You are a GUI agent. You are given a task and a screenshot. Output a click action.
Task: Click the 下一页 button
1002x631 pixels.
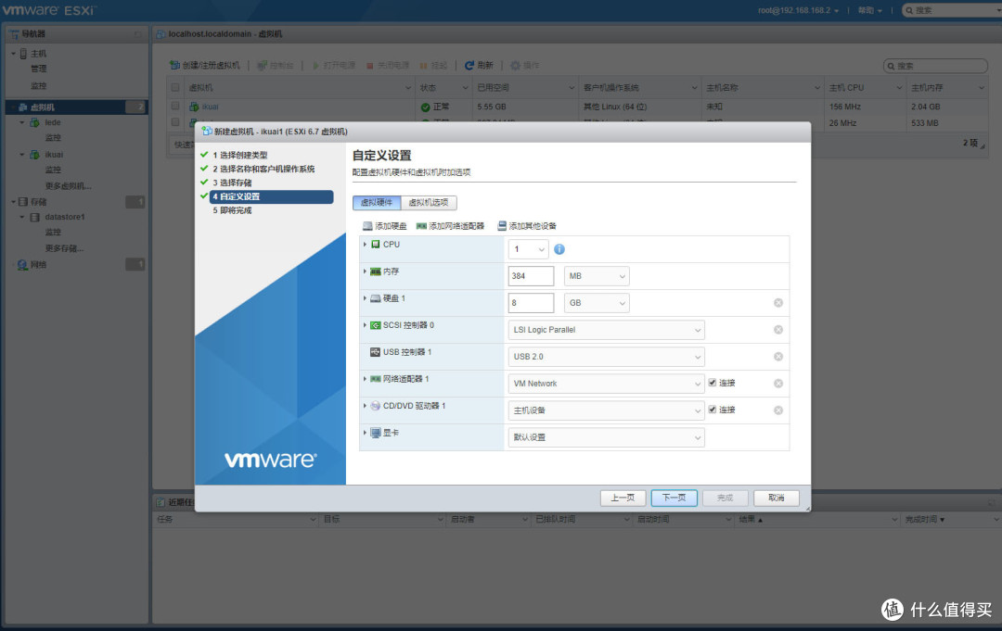674,498
